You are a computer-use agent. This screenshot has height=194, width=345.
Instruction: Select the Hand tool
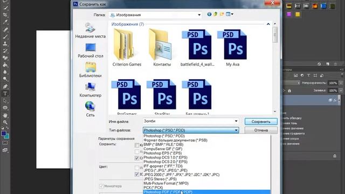pyautogui.click(x=5, y=115)
